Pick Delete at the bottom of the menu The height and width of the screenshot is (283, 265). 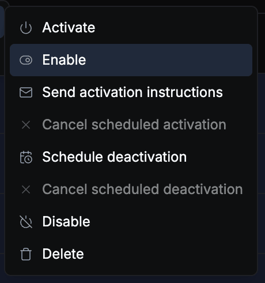click(131, 254)
